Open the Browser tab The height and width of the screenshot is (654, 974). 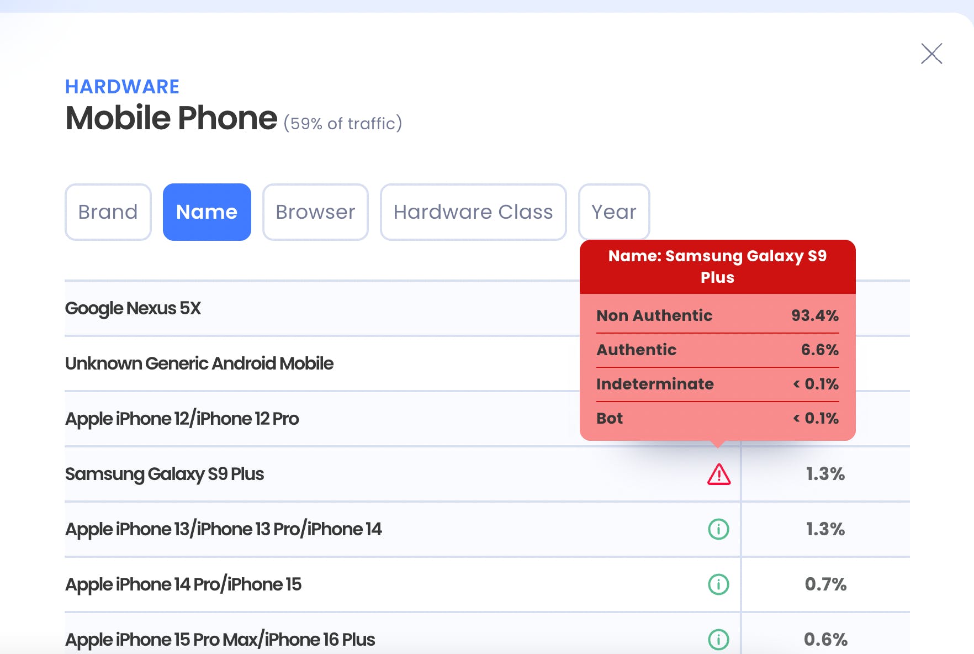[x=315, y=212]
